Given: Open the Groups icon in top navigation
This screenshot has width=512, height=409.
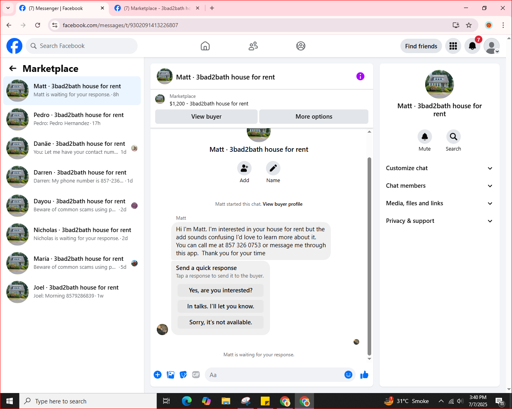Looking at the screenshot, I should point(301,46).
